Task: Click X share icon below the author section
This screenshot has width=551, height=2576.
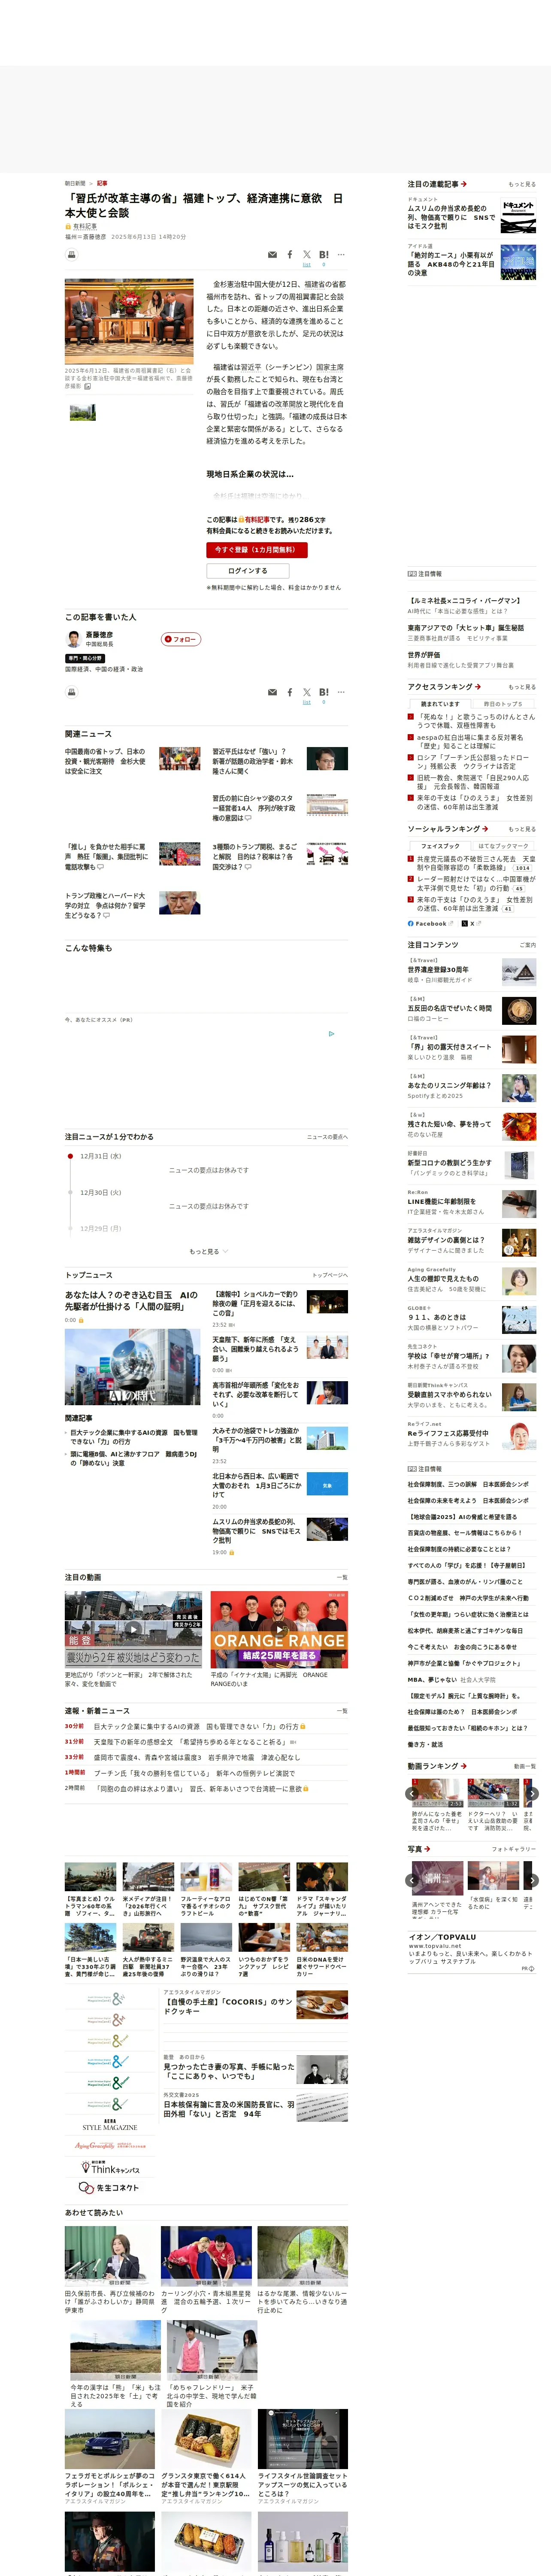Action: click(307, 692)
